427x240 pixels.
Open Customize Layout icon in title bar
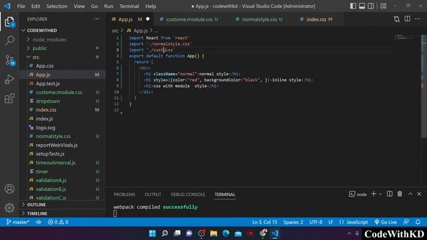point(384,6)
